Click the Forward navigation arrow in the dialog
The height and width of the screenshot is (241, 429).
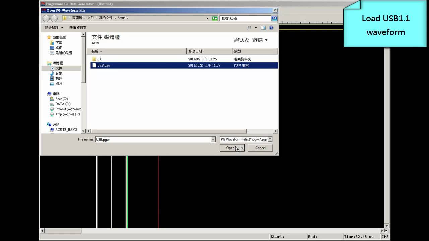point(54,18)
